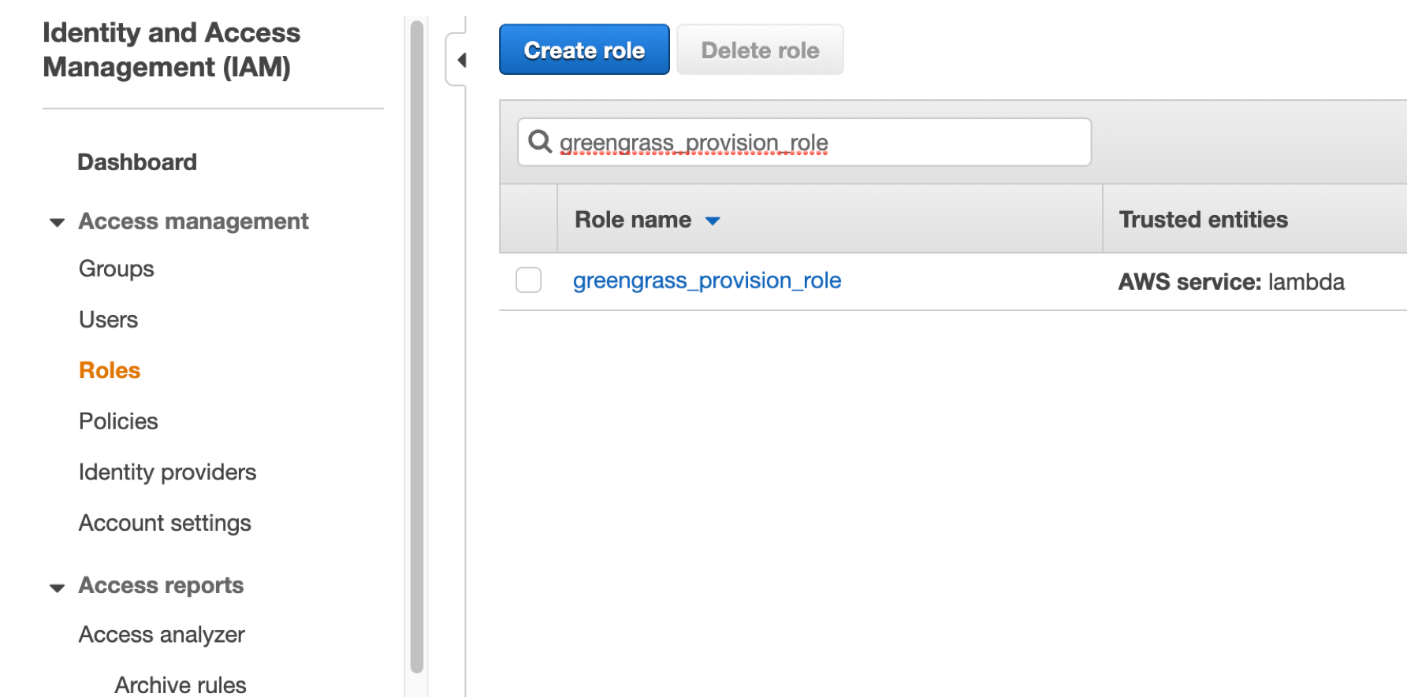Click the Delete role button
Viewport: 1407px width, 697px height.
click(x=760, y=50)
